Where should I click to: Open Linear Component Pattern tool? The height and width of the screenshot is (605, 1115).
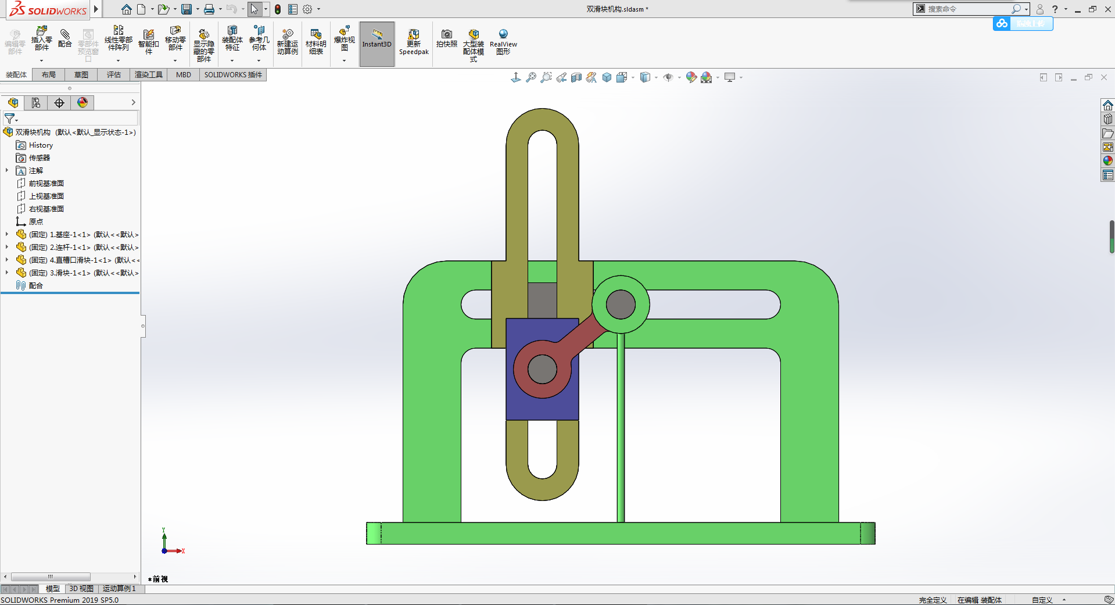pyautogui.click(x=118, y=38)
